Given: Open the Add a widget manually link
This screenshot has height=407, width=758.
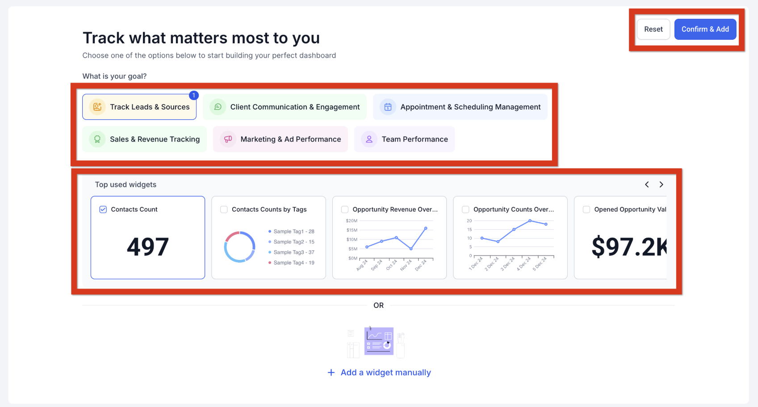Looking at the screenshot, I should (x=385, y=373).
